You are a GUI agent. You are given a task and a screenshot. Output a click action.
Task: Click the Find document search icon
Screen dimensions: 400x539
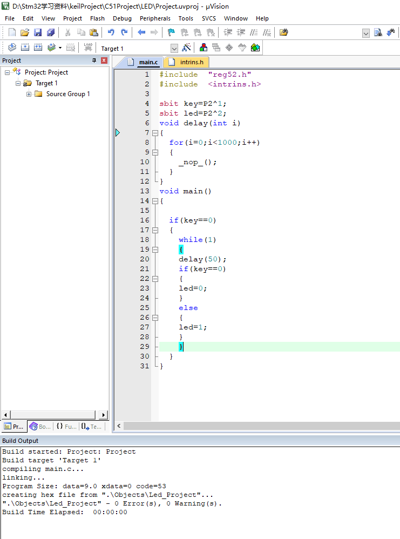pos(378,32)
